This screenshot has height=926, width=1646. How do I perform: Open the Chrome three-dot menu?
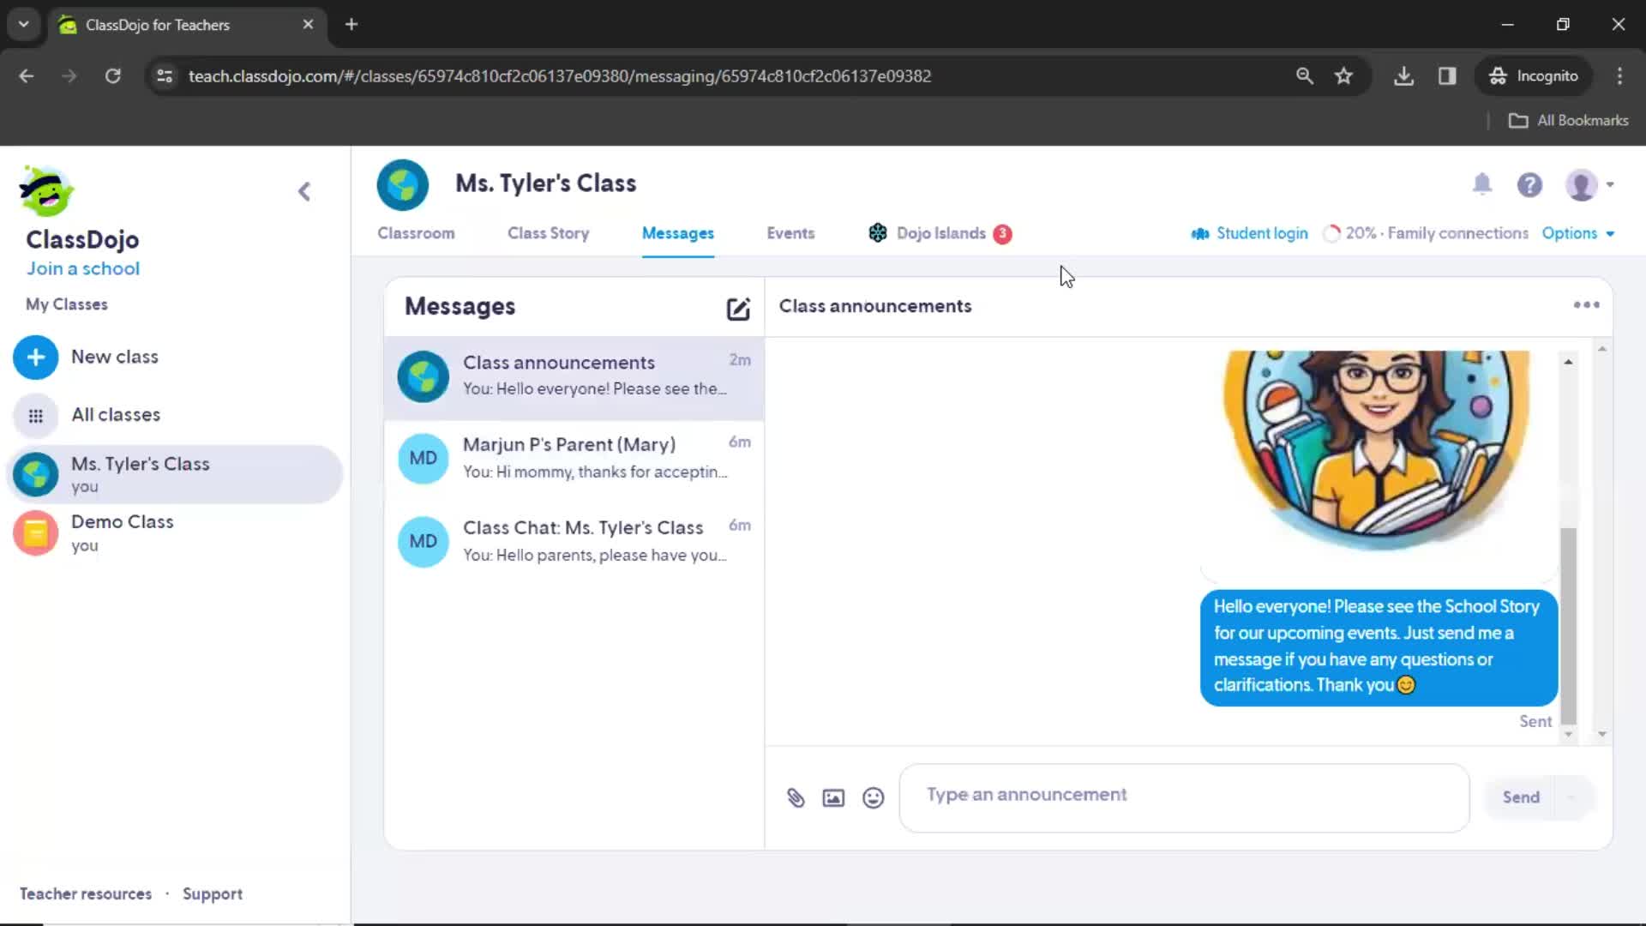pyautogui.click(x=1619, y=75)
